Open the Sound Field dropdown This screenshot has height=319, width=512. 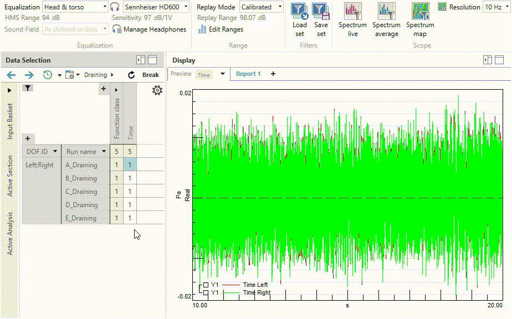(x=75, y=29)
